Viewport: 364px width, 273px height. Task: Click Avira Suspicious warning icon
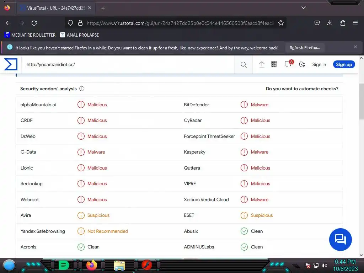pos(81,215)
